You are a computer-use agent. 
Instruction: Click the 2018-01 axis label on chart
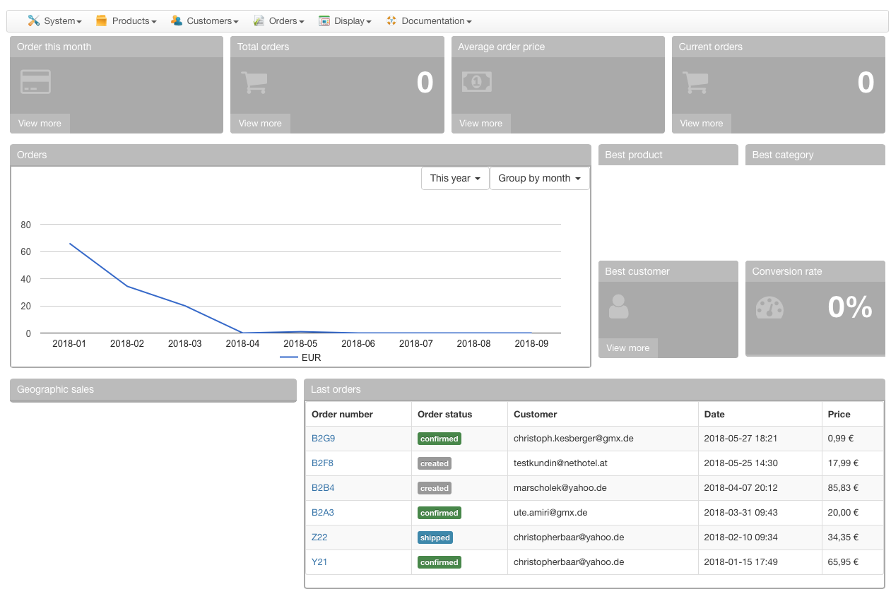coord(69,343)
